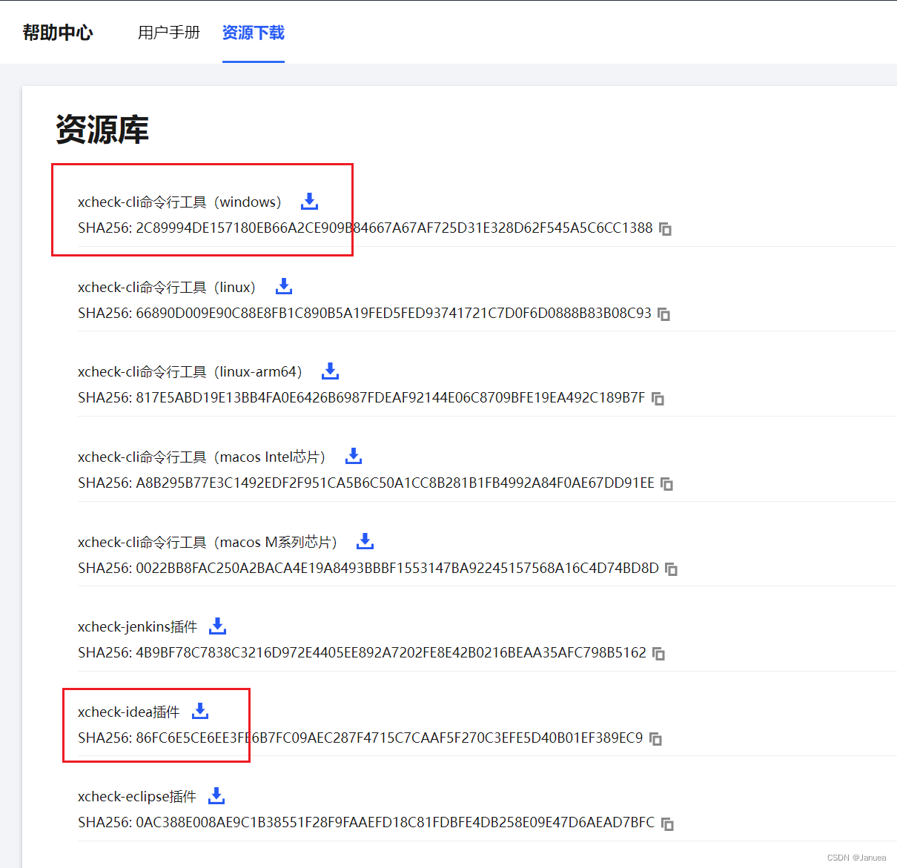This screenshot has height=868, width=897.
Task: Copy the linux-arm64 tool's SHA256 checksum
Action: coord(658,399)
